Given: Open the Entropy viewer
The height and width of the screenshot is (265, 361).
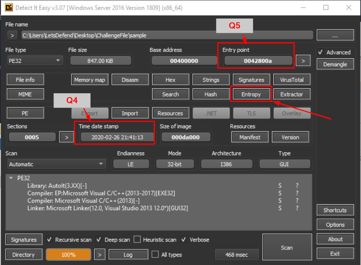Looking at the screenshot, I should pyautogui.click(x=251, y=94).
